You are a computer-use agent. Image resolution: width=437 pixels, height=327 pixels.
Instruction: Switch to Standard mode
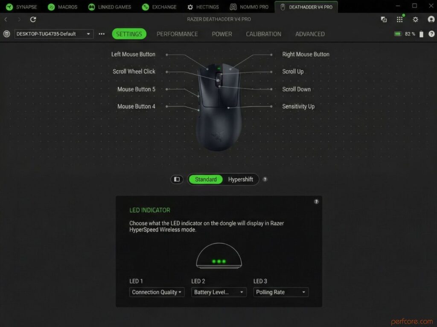click(206, 179)
